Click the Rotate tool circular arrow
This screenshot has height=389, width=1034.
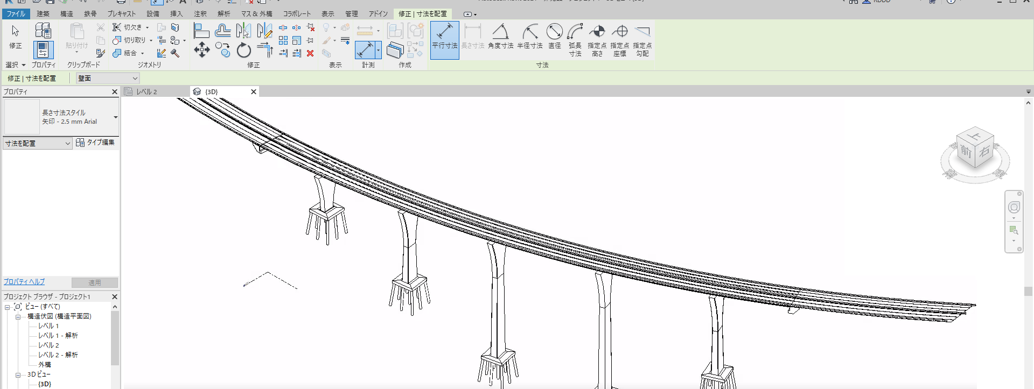[x=243, y=50]
